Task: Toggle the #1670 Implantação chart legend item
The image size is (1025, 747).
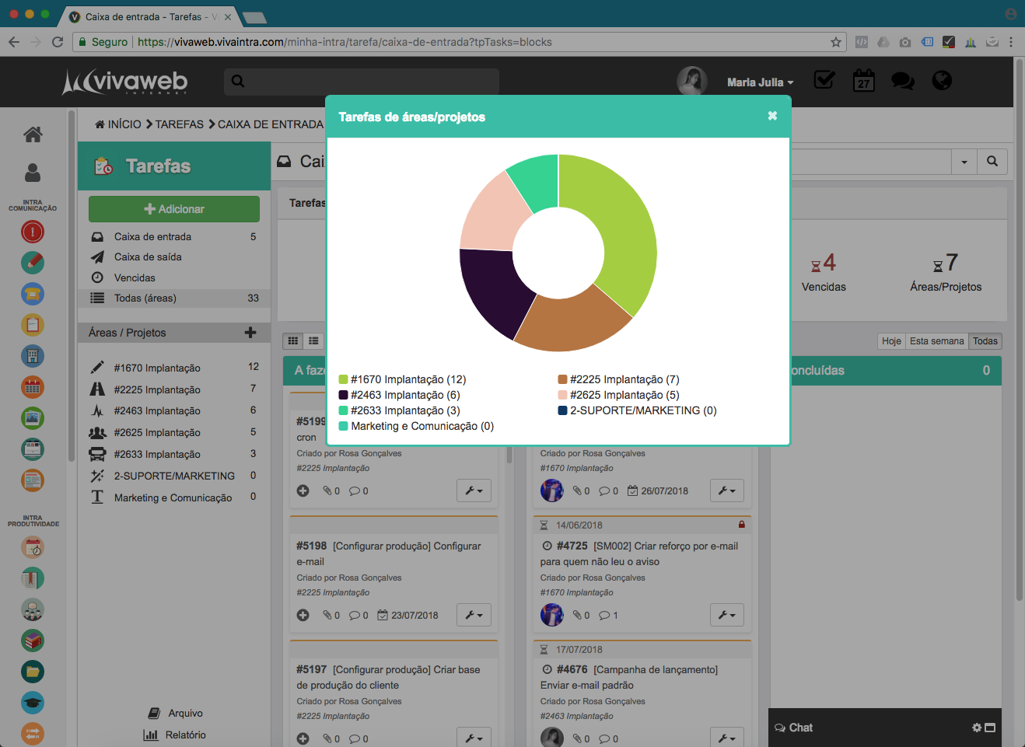Action: coord(402,379)
